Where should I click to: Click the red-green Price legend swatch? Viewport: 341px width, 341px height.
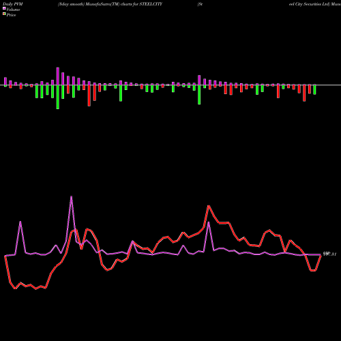pyautogui.click(x=4, y=14)
